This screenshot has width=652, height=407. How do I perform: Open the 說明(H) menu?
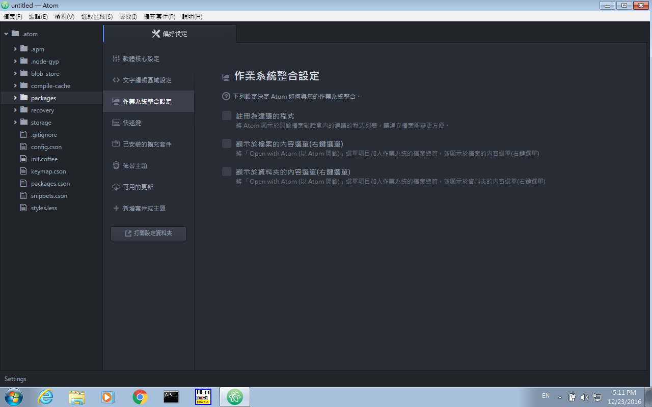[x=192, y=16]
